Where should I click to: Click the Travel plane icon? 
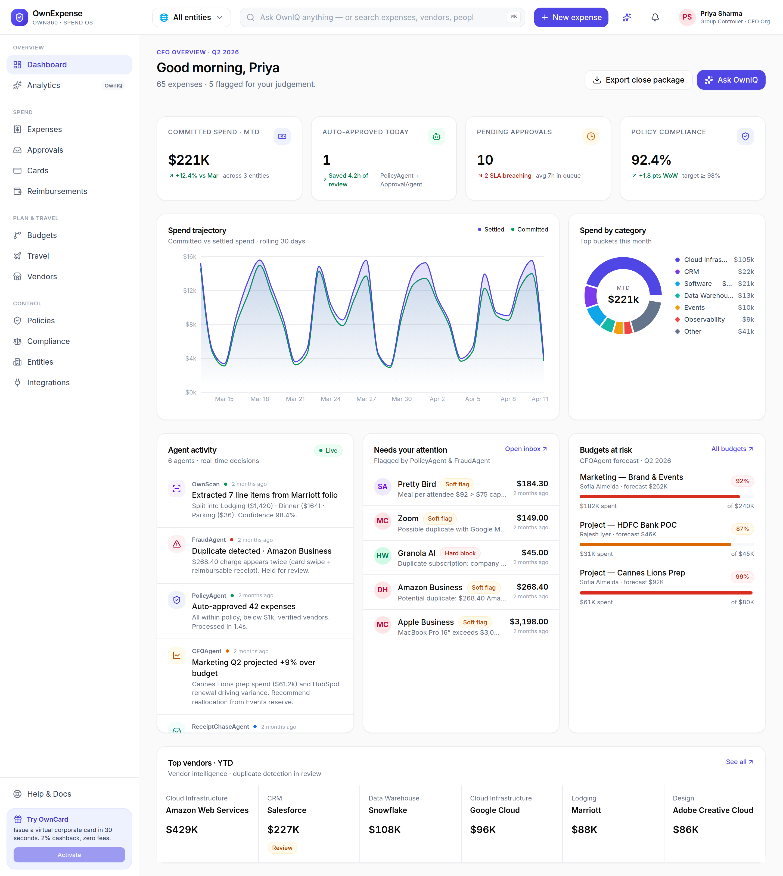pyautogui.click(x=17, y=256)
